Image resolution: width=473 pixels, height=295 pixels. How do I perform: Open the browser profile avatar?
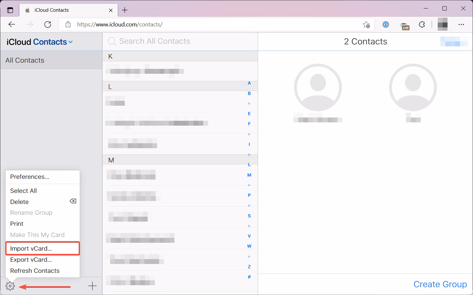point(443,24)
